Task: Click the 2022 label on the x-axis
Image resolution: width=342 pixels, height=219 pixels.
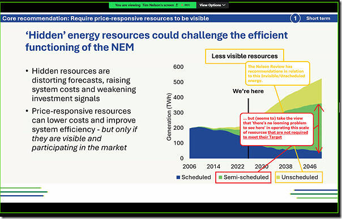Action: click(x=237, y=167)
